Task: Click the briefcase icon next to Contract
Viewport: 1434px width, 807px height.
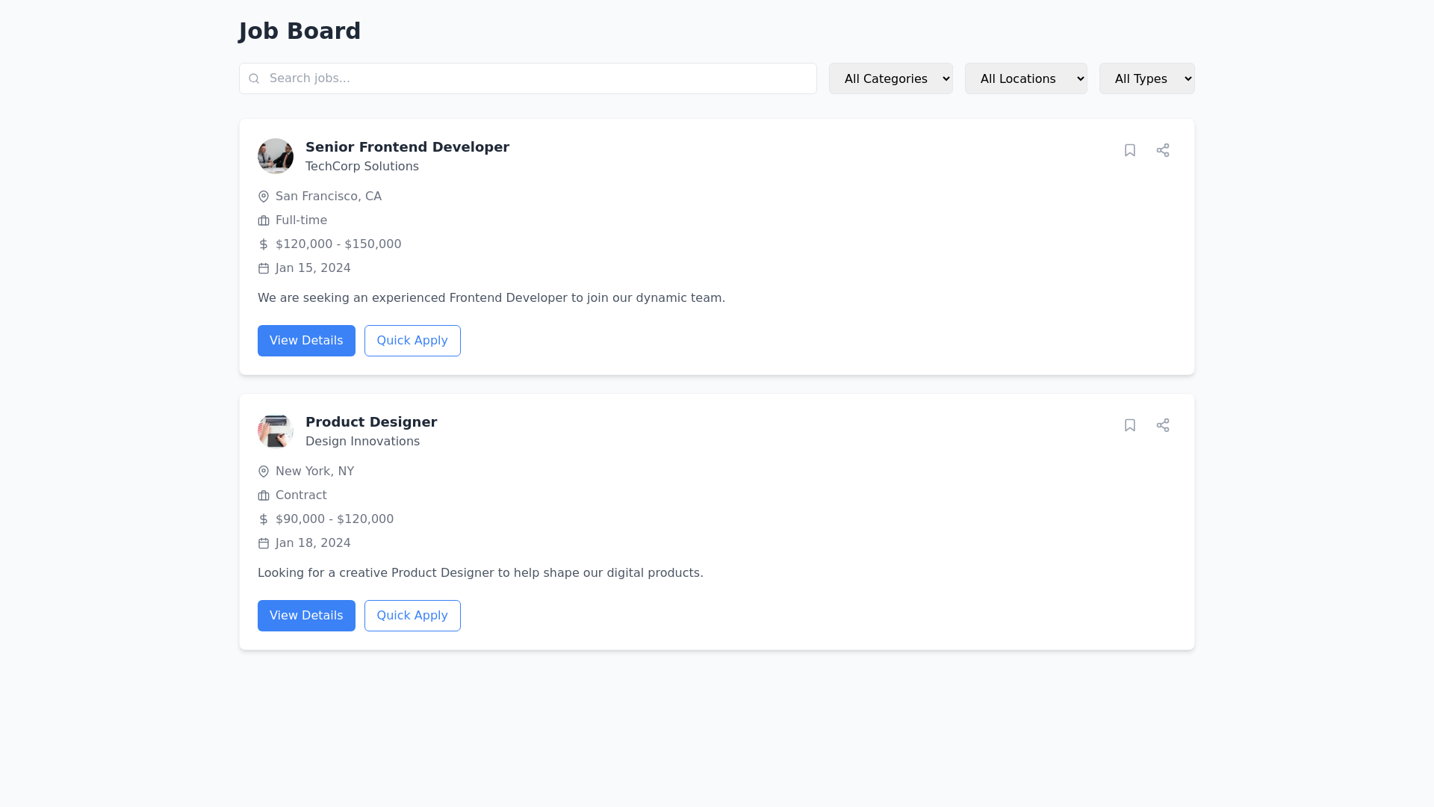Action: tap(263, 495)
